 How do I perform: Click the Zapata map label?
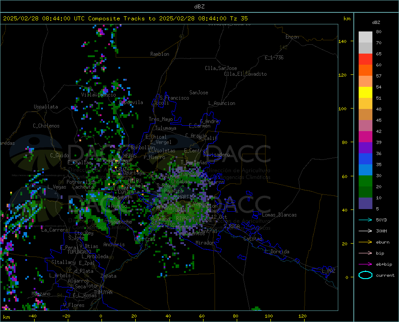click(x=109, y=276)
